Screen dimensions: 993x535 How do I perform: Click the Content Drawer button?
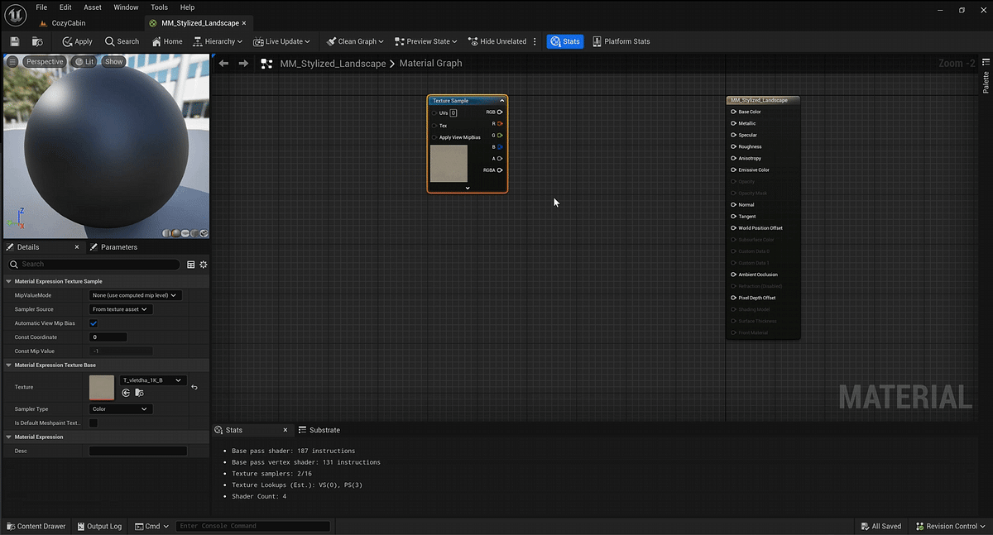(x=36, y=526)
